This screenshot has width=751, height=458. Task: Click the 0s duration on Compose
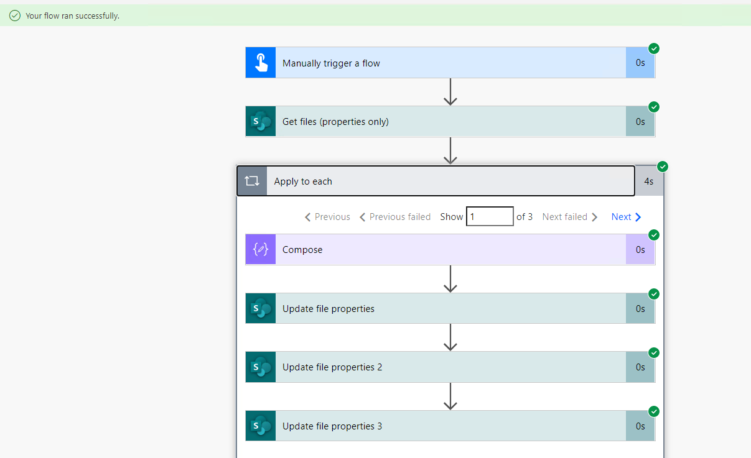(640, 249)
